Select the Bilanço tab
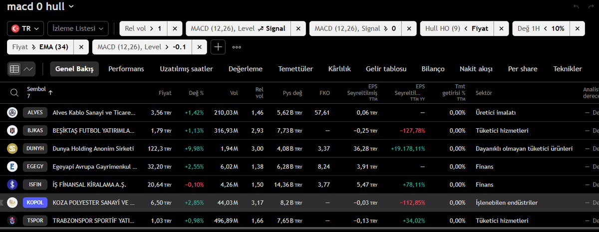 tap(433, 69)
